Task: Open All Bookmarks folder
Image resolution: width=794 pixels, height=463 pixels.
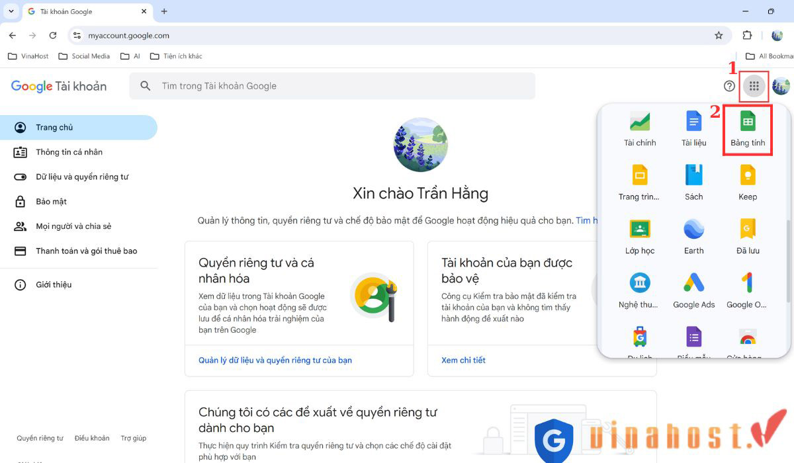Action: coord(769,56)
